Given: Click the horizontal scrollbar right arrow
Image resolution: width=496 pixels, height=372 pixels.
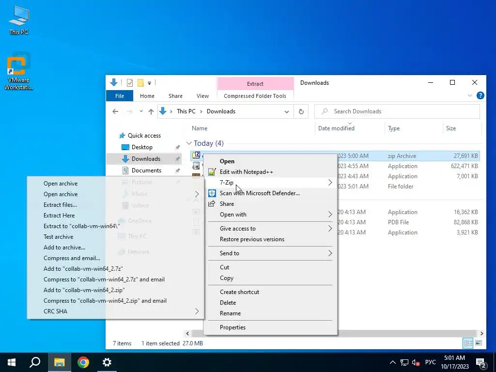Looking at the screenshot, I should point(481,333).
